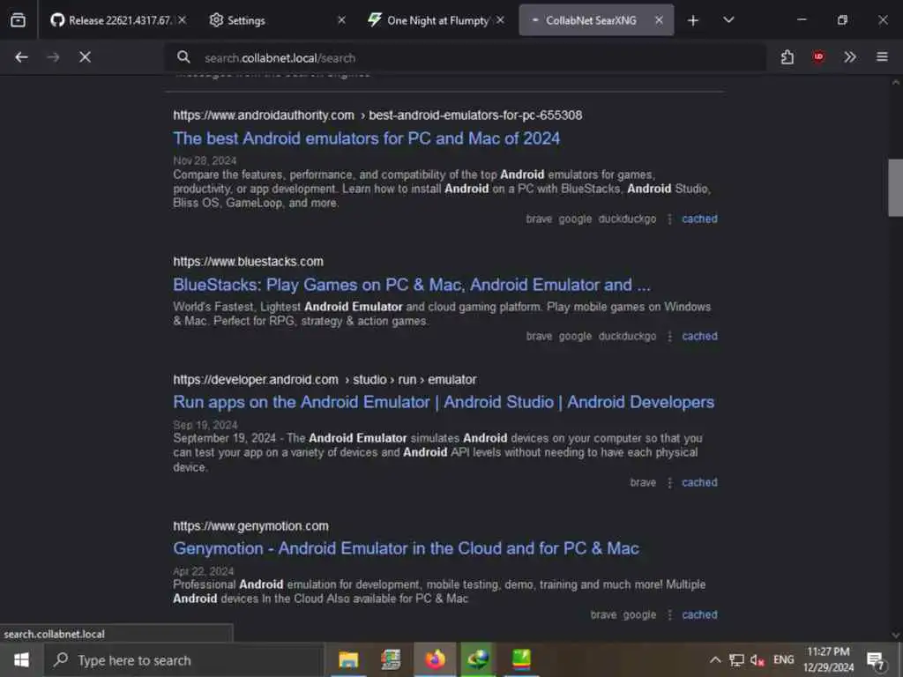The height and width of the screenshot is (677, 903).
Task: Click the scrollbar down arrow
Action: [x=896, y=635]
